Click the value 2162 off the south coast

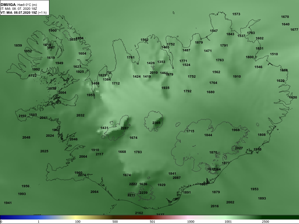pos(139,213)
